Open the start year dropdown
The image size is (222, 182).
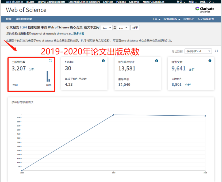[x=107, y=28]
